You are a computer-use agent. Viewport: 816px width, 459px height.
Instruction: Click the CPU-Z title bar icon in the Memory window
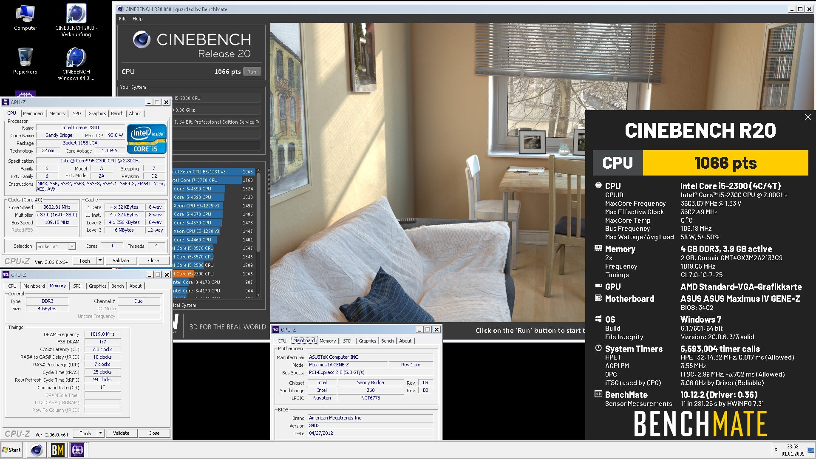coord(6,275)
